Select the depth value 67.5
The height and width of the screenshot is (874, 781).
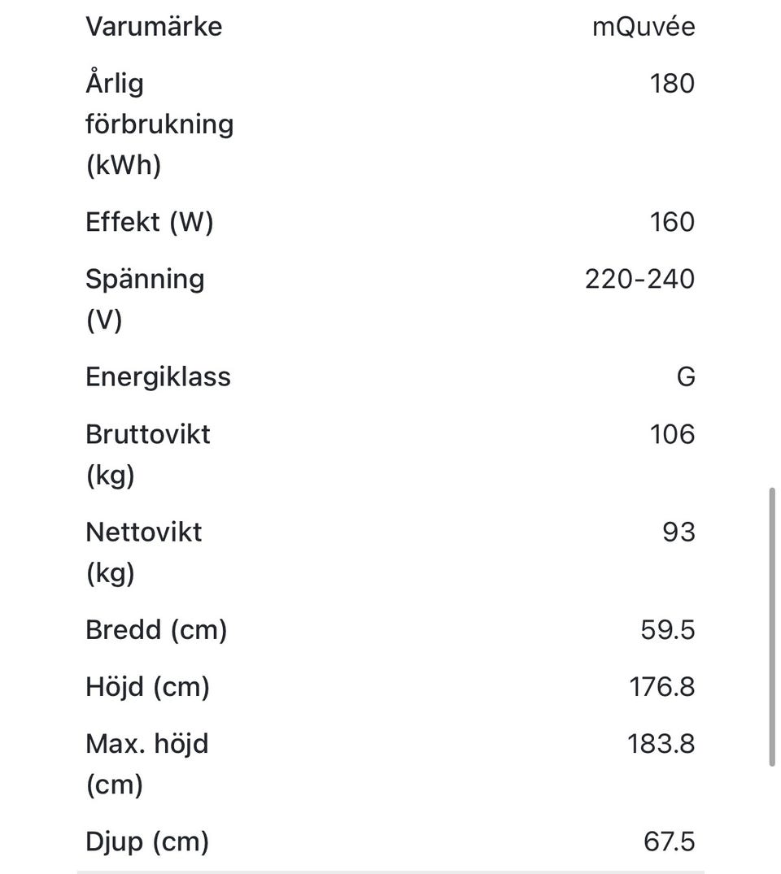669,841
